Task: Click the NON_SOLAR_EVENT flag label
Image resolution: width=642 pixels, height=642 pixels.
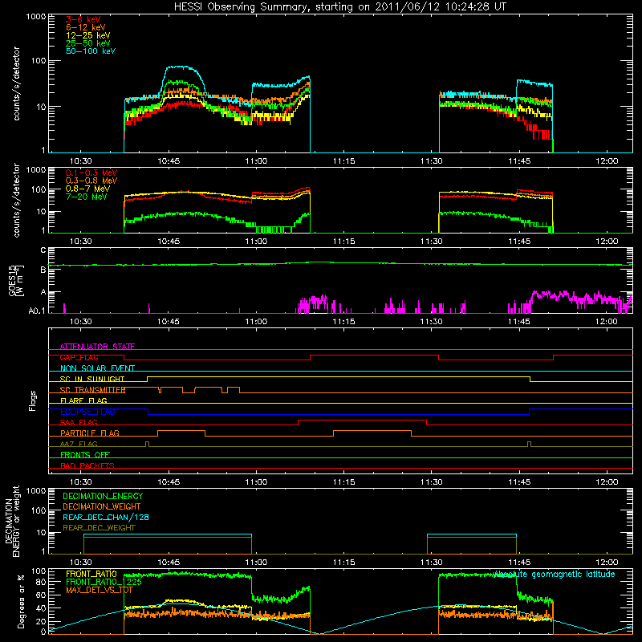Action: 97,368
